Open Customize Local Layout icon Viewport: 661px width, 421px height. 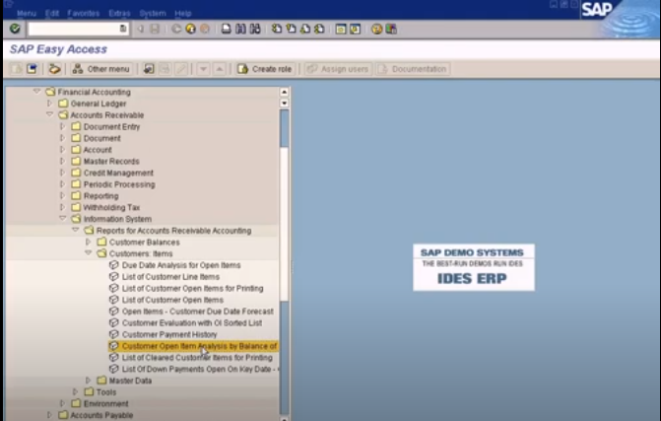[391, 29]
